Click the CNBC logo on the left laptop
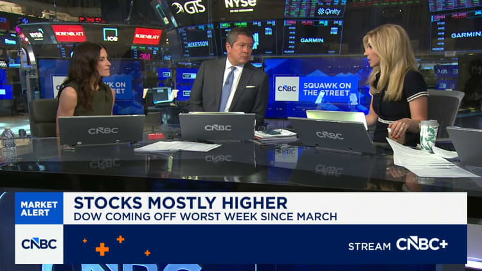 click(x=103, y=131)
